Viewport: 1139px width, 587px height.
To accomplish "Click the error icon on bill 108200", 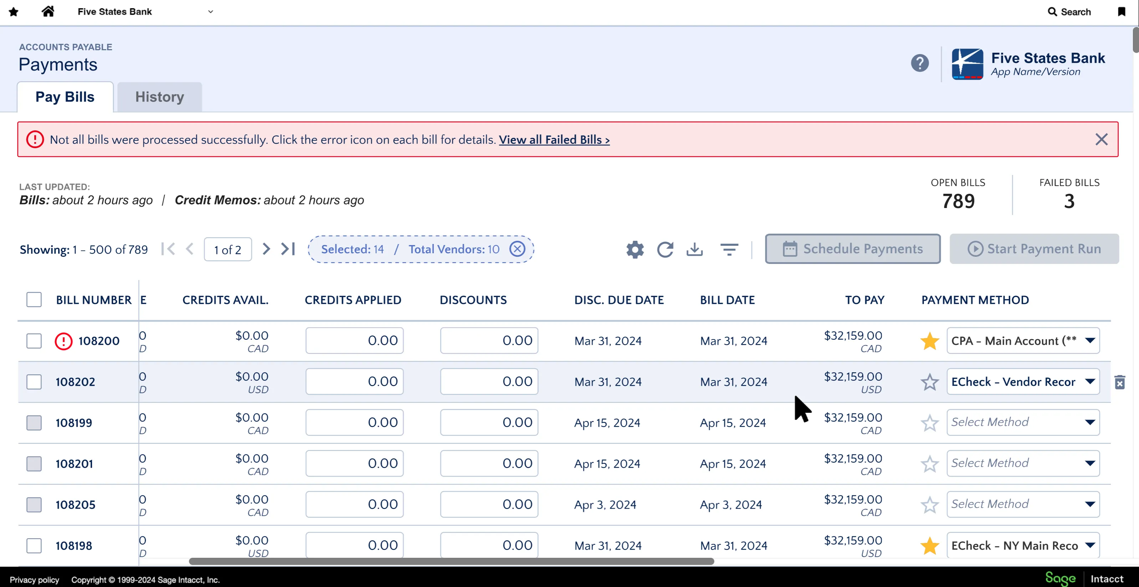I will coord(63,341).
